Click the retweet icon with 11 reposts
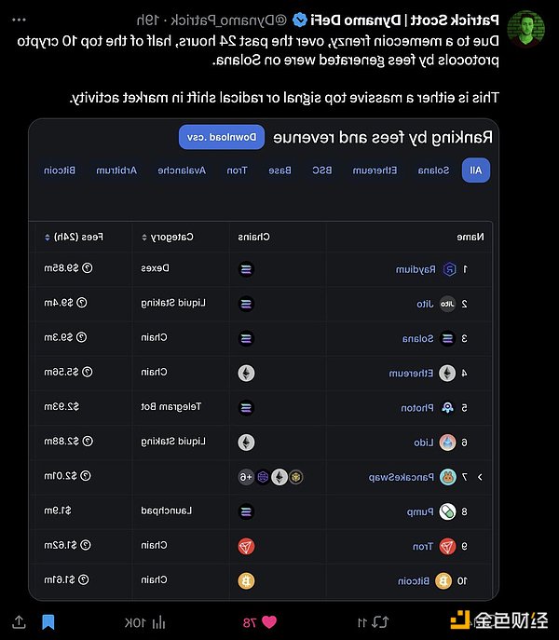This screenshot has width=559, height=640. [377, 620]
